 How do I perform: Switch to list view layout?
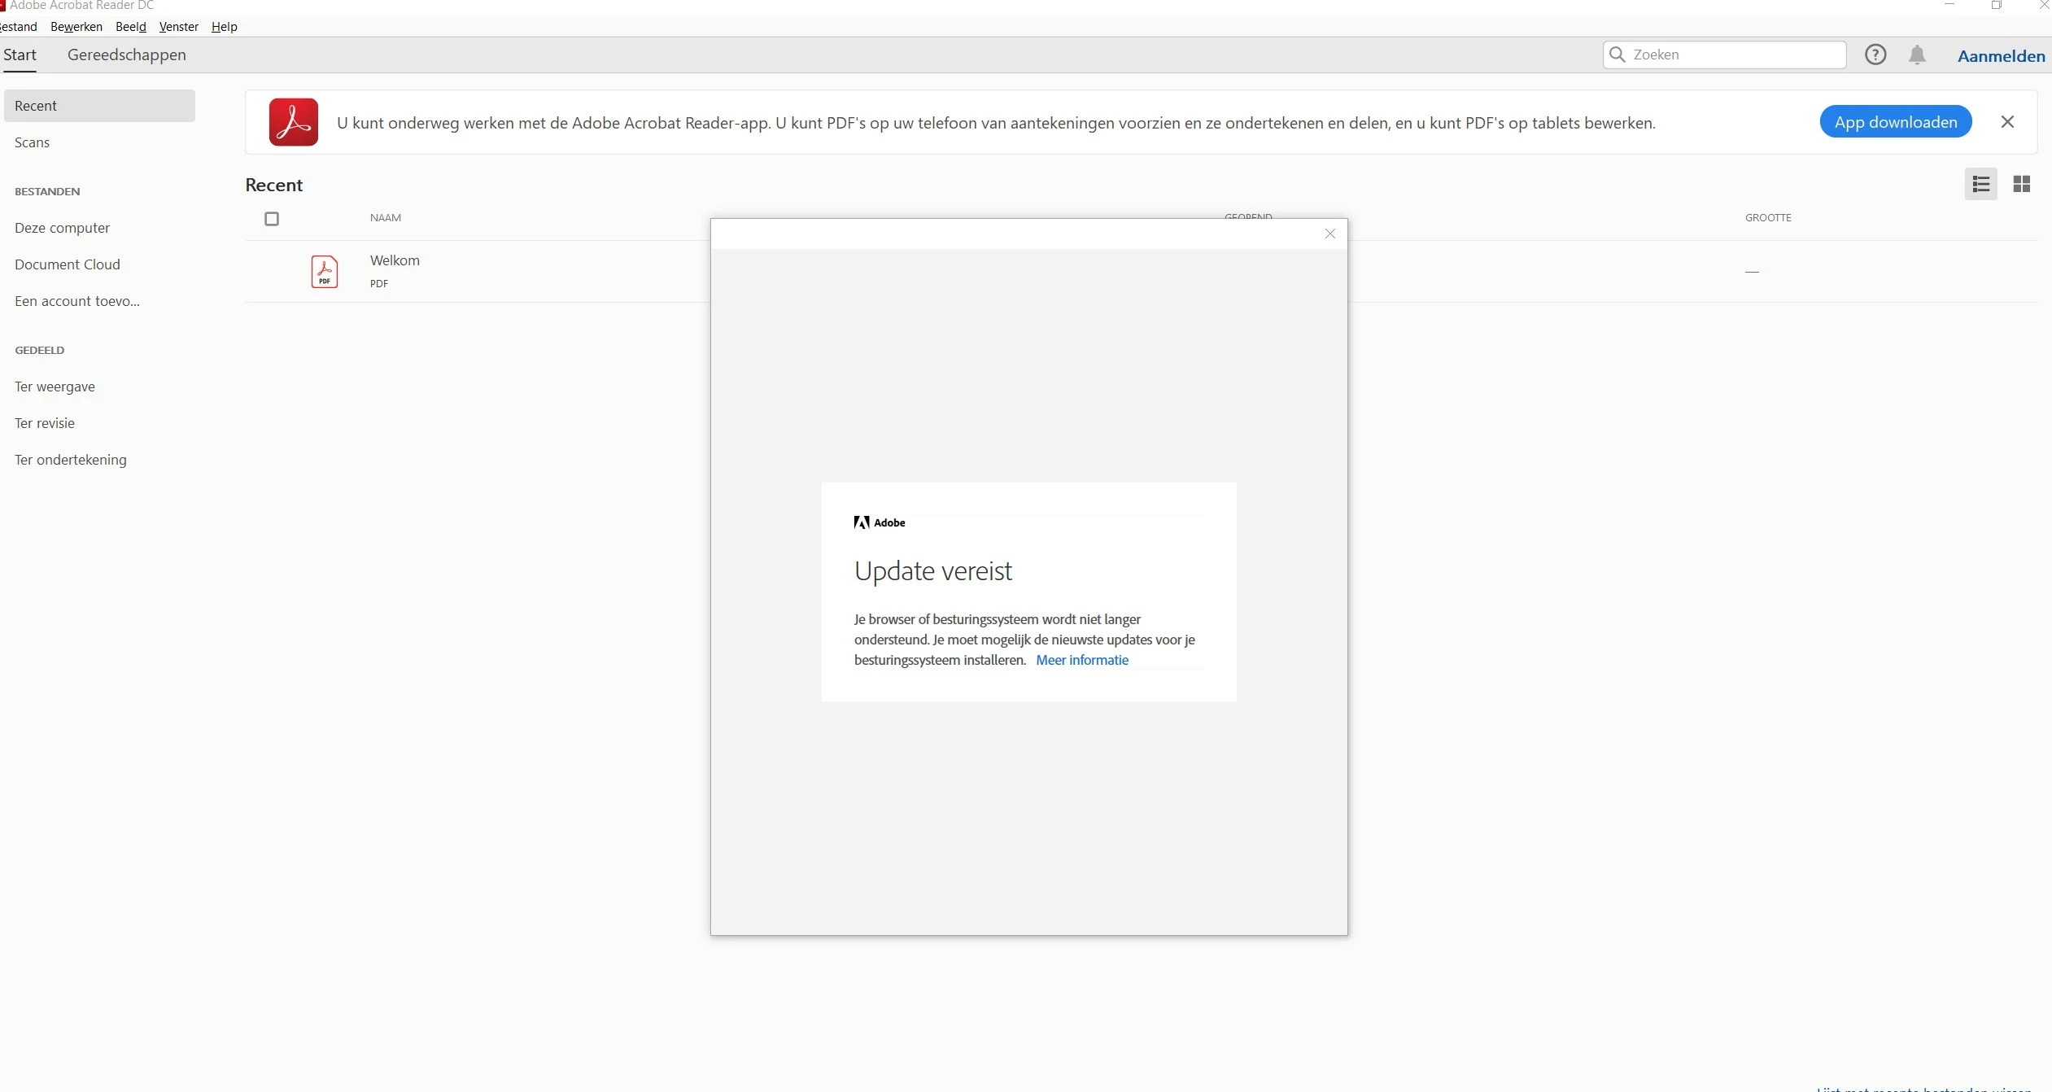[x=1980, y=185]
